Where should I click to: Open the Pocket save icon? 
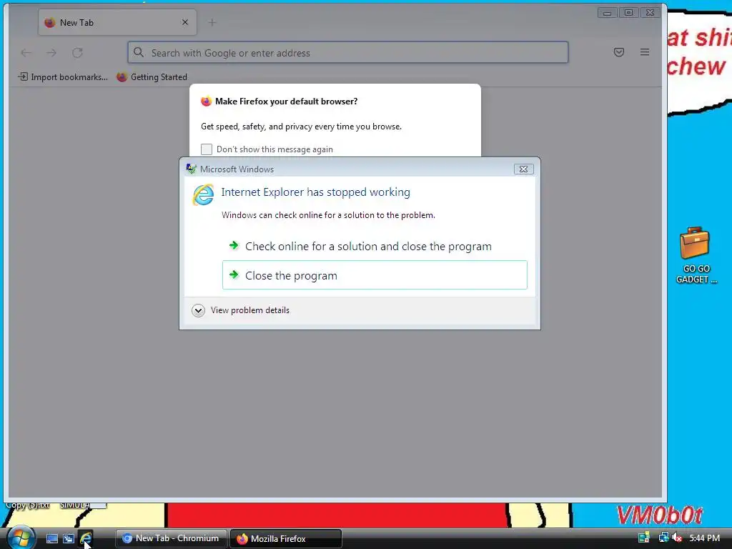pos(618,52)
